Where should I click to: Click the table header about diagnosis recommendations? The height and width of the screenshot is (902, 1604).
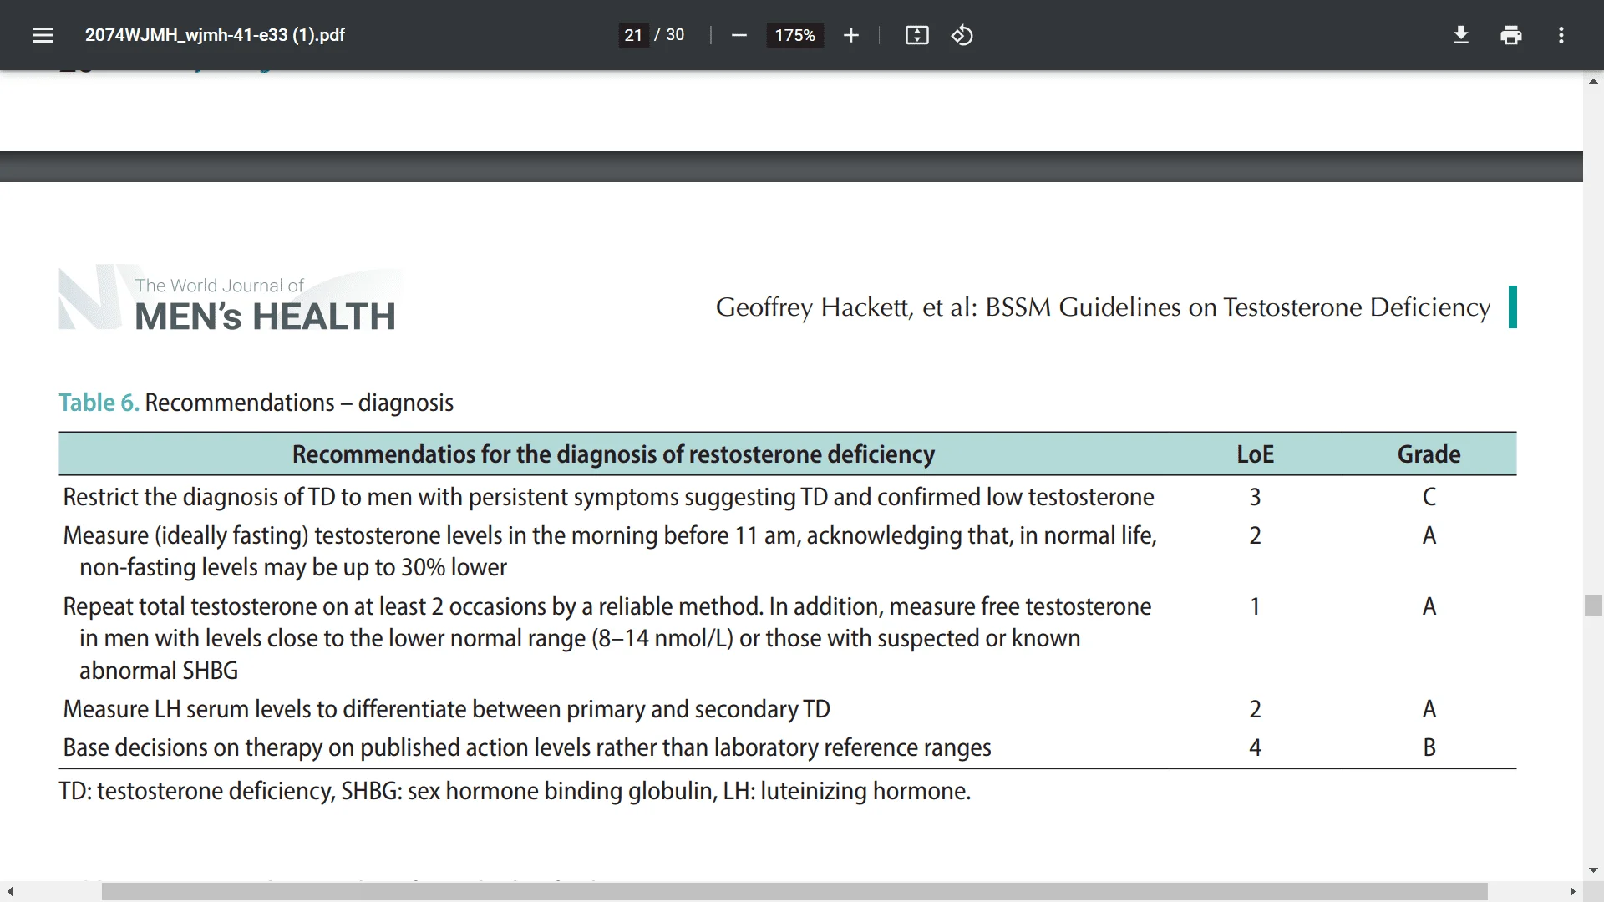tap(613, 454)
